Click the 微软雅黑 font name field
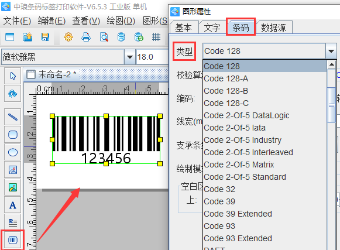340x250 pixels. coord(63,57)
